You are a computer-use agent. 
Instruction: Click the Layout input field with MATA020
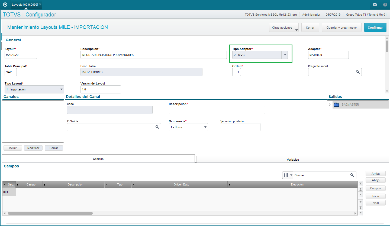21,55
